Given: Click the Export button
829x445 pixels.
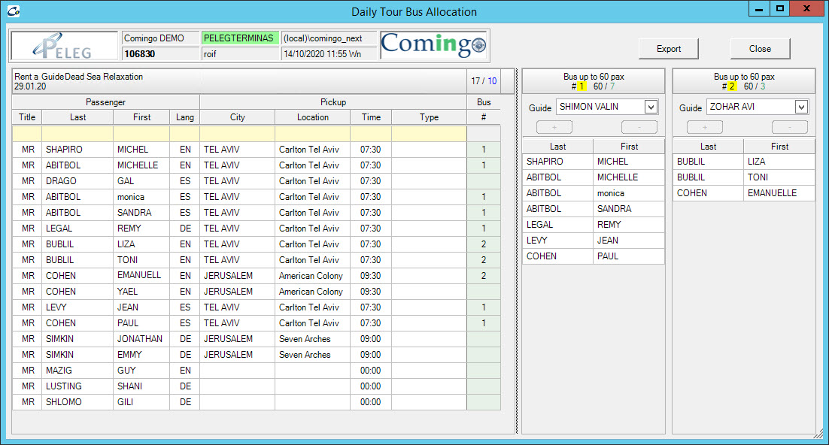Looking at the screenshot, I should pyautogui.click(x=668, y=49).
